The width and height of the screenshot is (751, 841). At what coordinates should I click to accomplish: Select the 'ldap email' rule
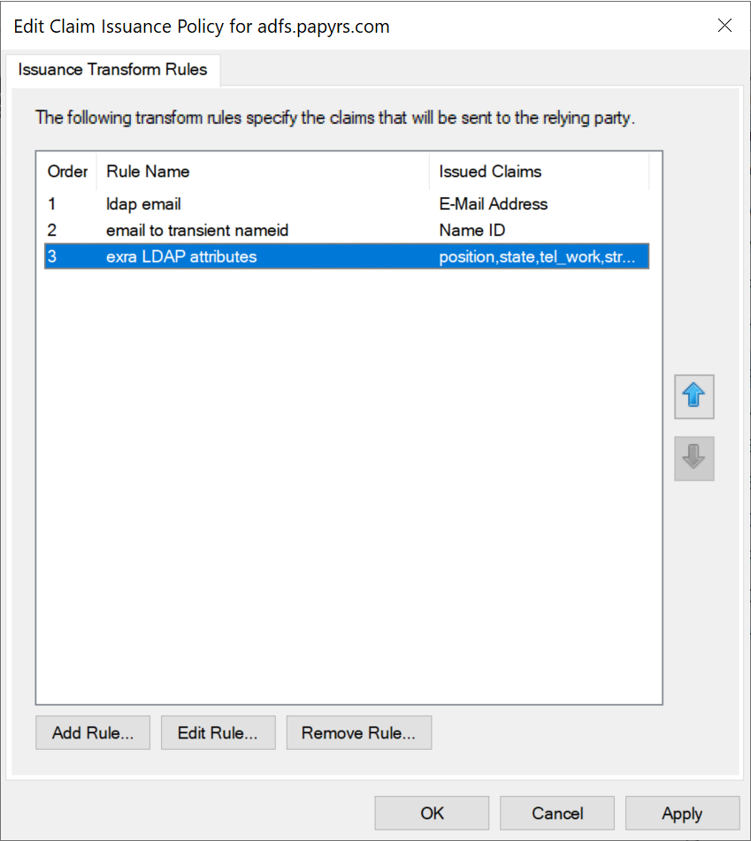143,204
